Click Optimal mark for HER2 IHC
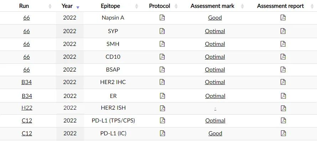The width and height of the screenshot is (317, 141). (215, 82)
